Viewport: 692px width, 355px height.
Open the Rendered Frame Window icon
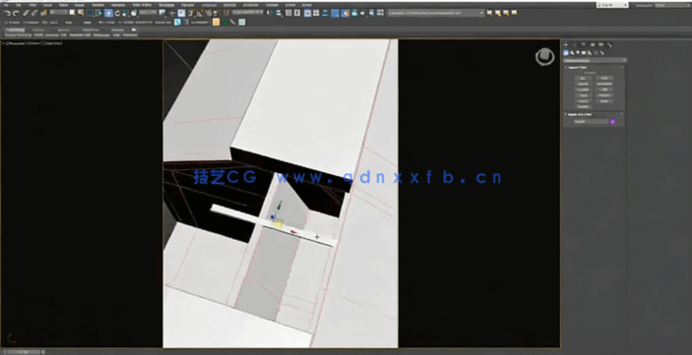tap(354, 13)
